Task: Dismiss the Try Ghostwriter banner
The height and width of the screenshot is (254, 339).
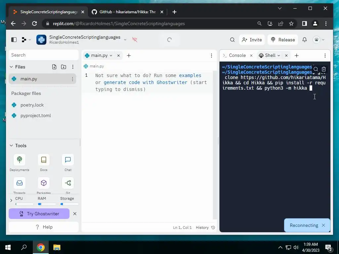Action: tap(75, 214)
